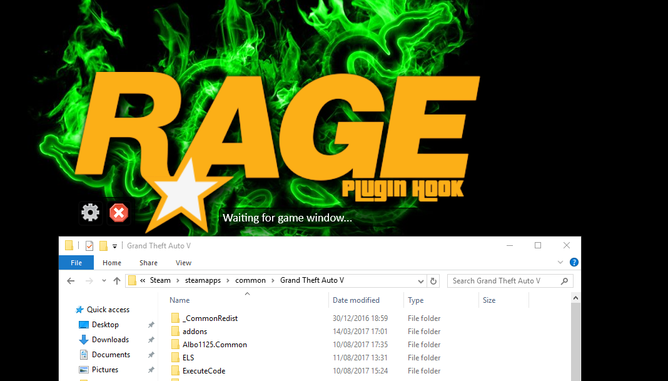Image resolution: width=668 pixels, height=381 pixels.
Task: Switch to the Share ribbon tab
Action: 148,263
